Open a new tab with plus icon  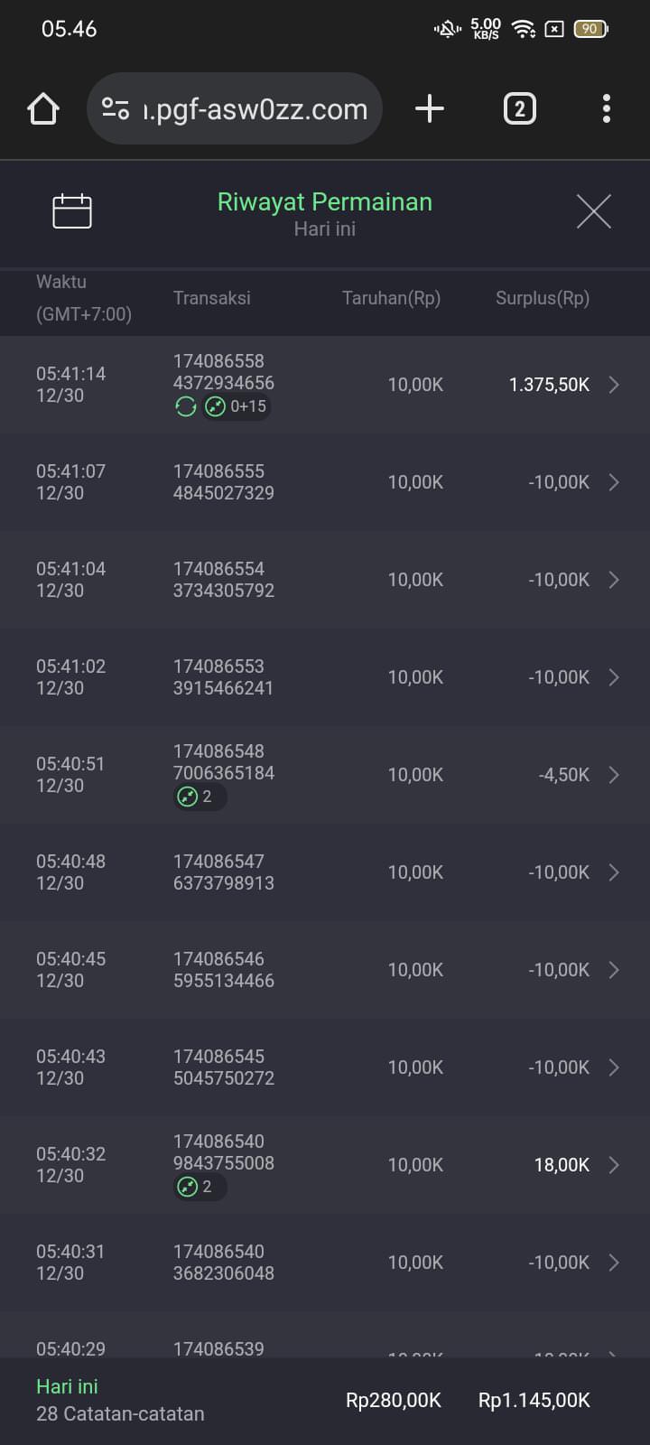point(430,109)
